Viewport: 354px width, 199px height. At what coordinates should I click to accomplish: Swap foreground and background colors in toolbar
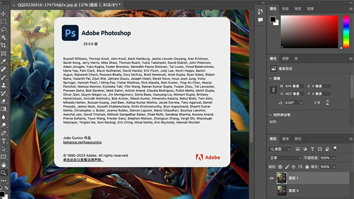pos(6,187)
